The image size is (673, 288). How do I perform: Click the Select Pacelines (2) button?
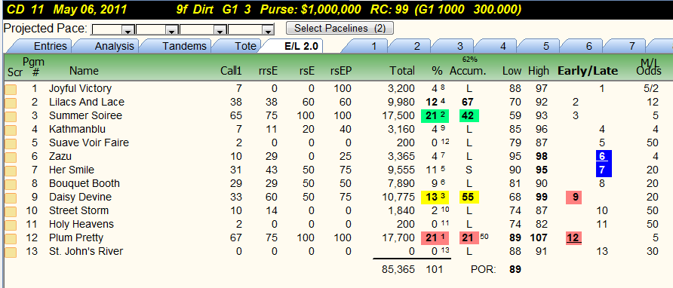tap(340, 29)
